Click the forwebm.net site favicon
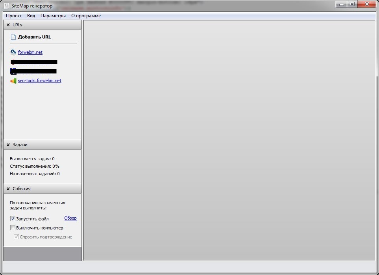Screen dimensions: 379x275 tap(13, 52)
